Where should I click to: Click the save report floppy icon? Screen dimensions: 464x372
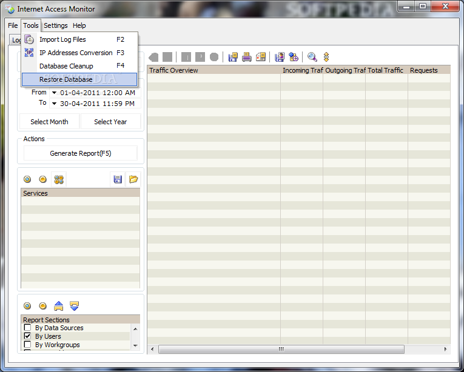click(233, 57)
